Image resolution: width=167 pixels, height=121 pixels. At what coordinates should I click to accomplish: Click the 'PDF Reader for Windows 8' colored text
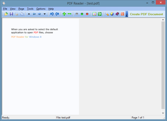pos(26,37)
